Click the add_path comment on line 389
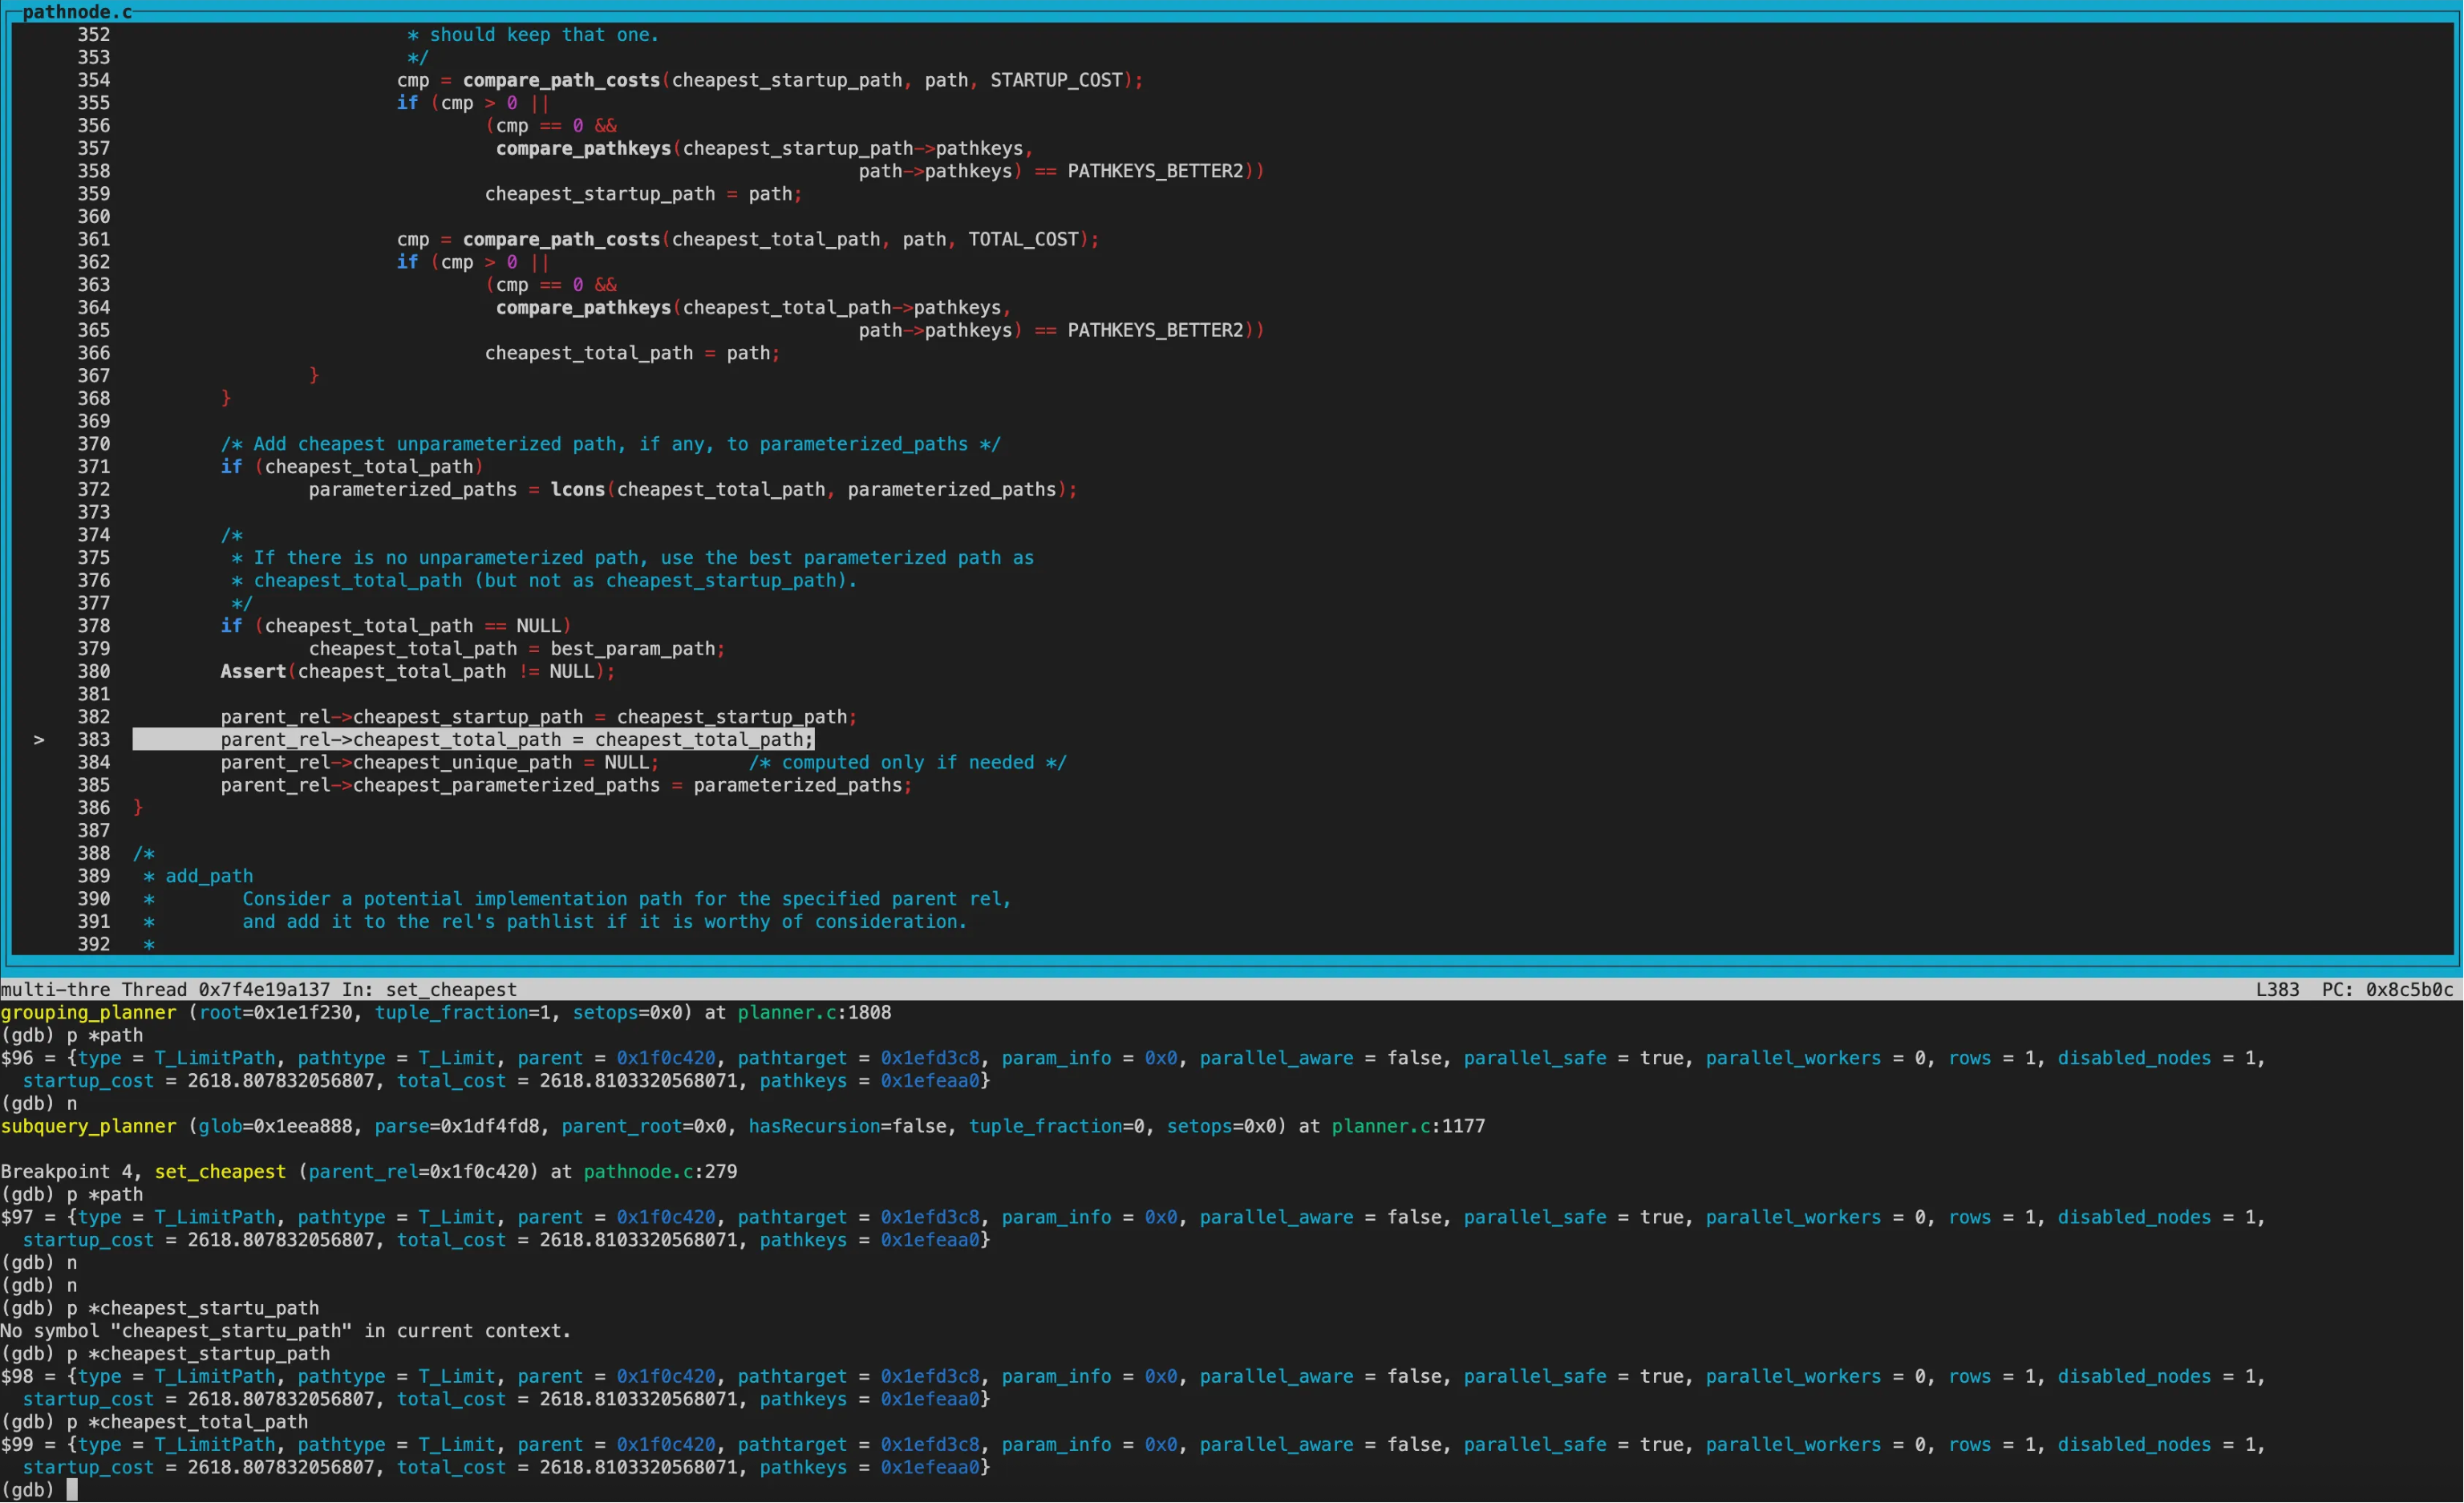Screen dimensions: 2464x1503 (209, 877)
